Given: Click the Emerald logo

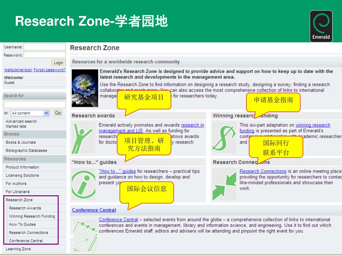Looking at the screenshot, I should (x=321, y=26).
